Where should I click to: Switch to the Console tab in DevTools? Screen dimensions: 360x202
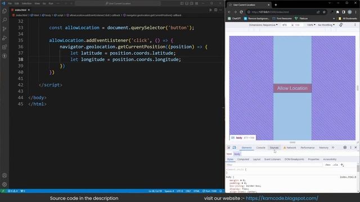(x=260, y=148)
